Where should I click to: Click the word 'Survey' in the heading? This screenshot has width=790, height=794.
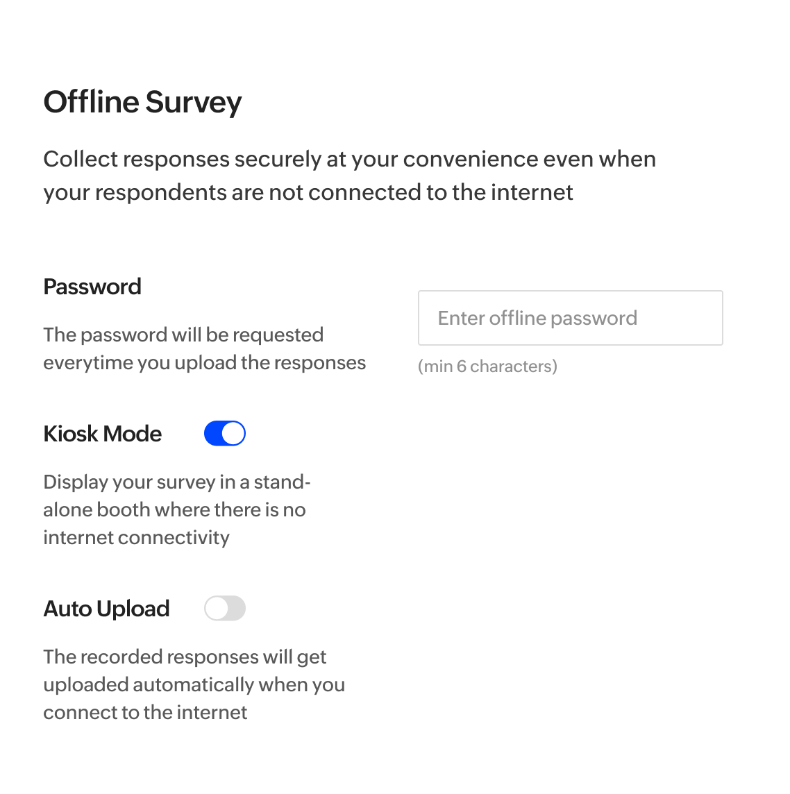194,102
